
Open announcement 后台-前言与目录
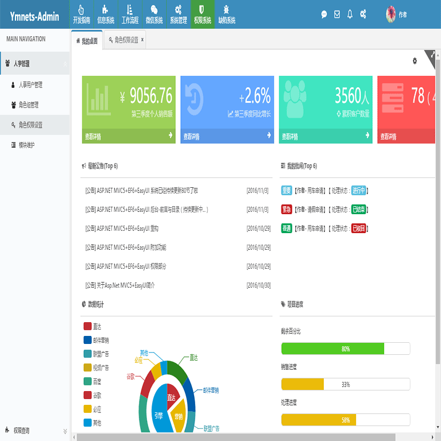tap(146, 210)
